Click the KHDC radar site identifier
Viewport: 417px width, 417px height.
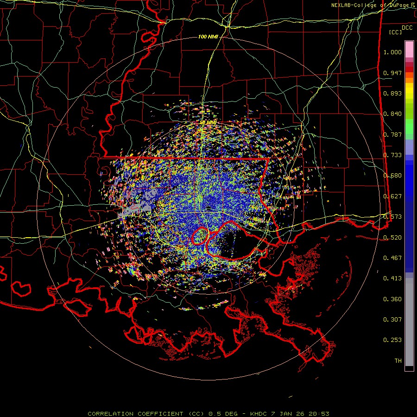tap(259, 414)
